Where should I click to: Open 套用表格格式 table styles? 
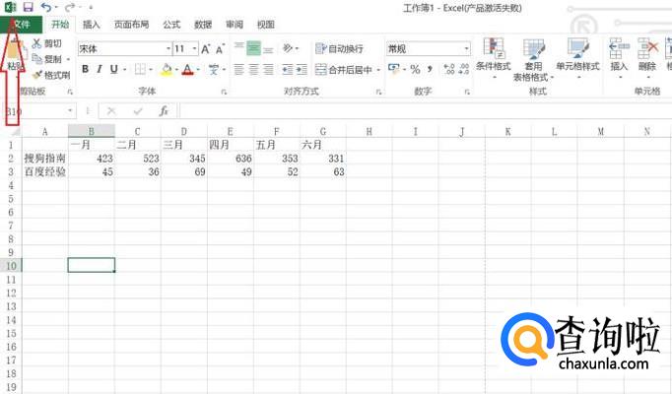click(534, 59)
